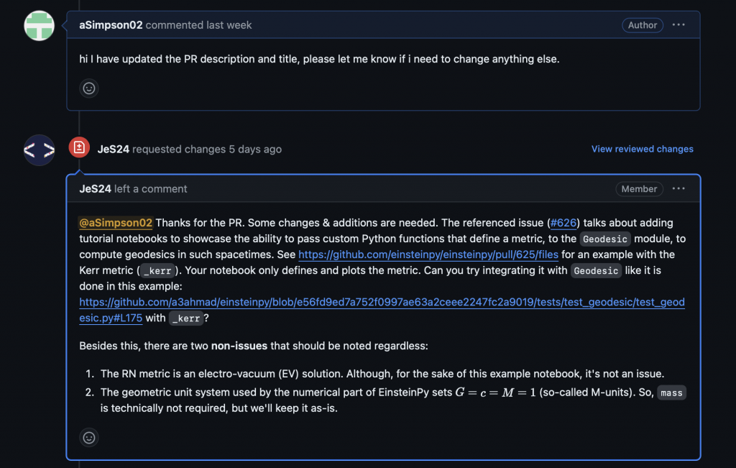Image resolution: width=736 pixels, height=468 pixels.
Task: Open the referenced issue #626 link
Action: tap(563, 223)
